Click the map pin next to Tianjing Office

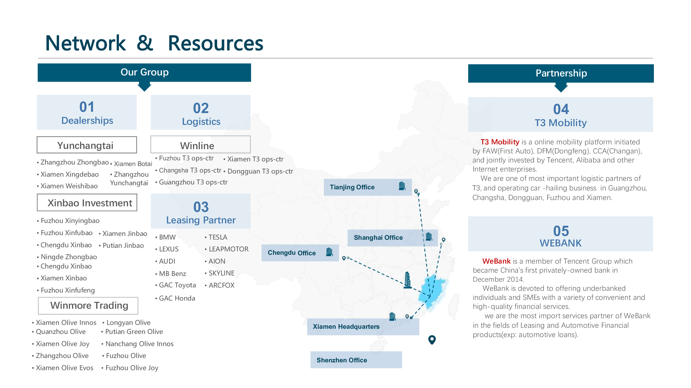click(416, 191)
